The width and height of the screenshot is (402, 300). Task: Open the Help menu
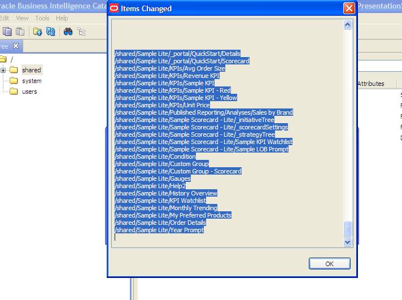pyautogui.click(x=62, y=18)
